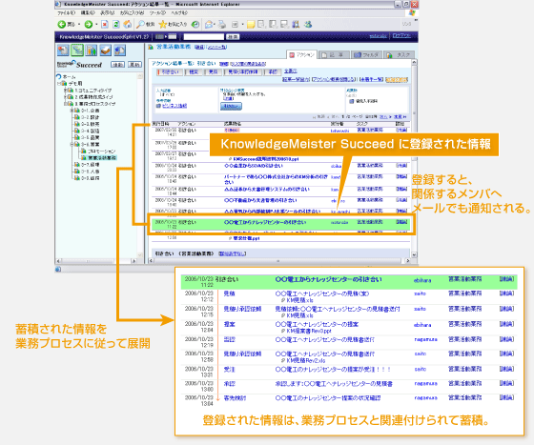Click the ログアウト link in header
Screen dimensions: 534x445
[x=401, y=35]
